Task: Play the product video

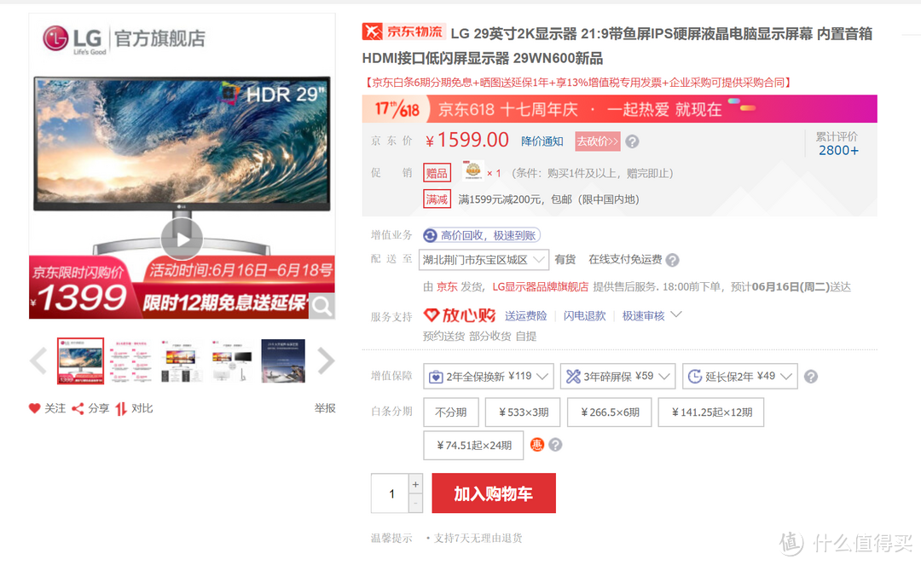Action: (x=182, y=239)
